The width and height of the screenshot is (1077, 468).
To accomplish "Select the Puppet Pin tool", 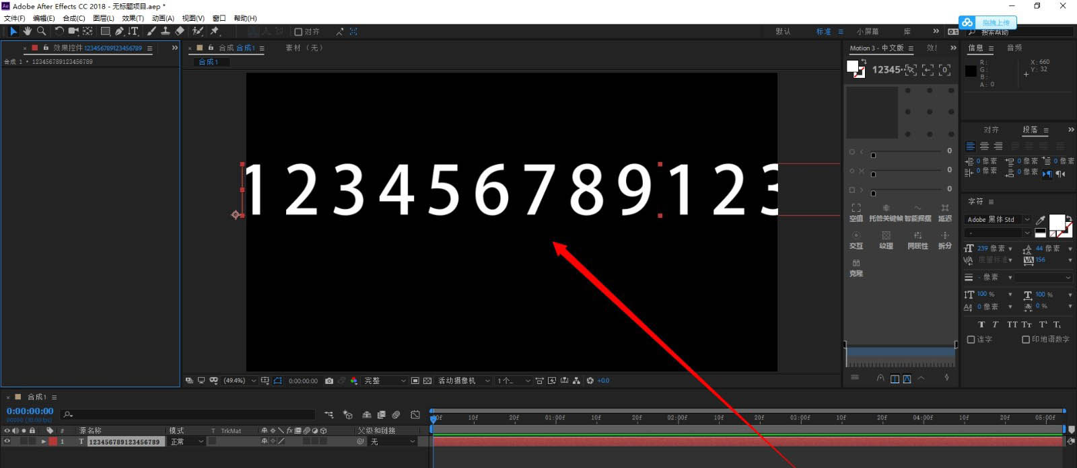I will [215, 31].
